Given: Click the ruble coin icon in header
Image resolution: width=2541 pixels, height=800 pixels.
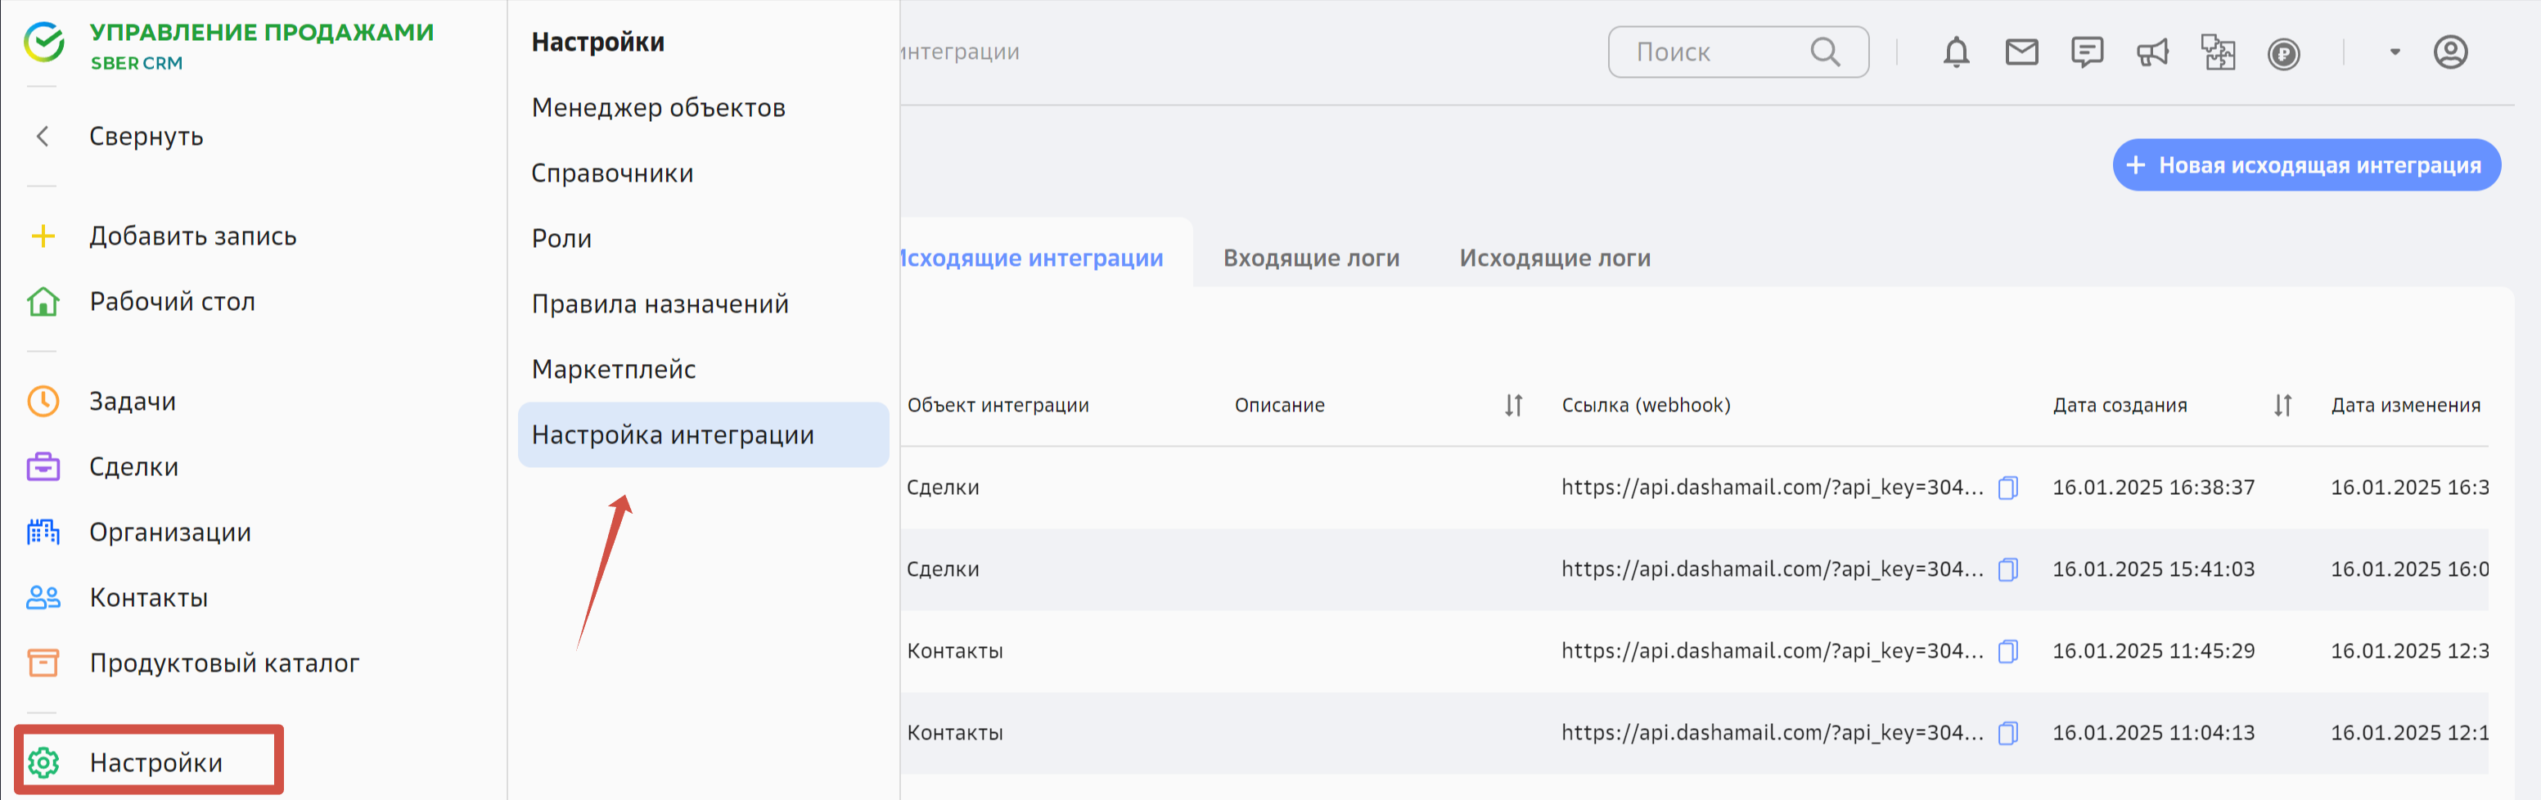Looking at the screenshot, I should tap(2283, 53).
